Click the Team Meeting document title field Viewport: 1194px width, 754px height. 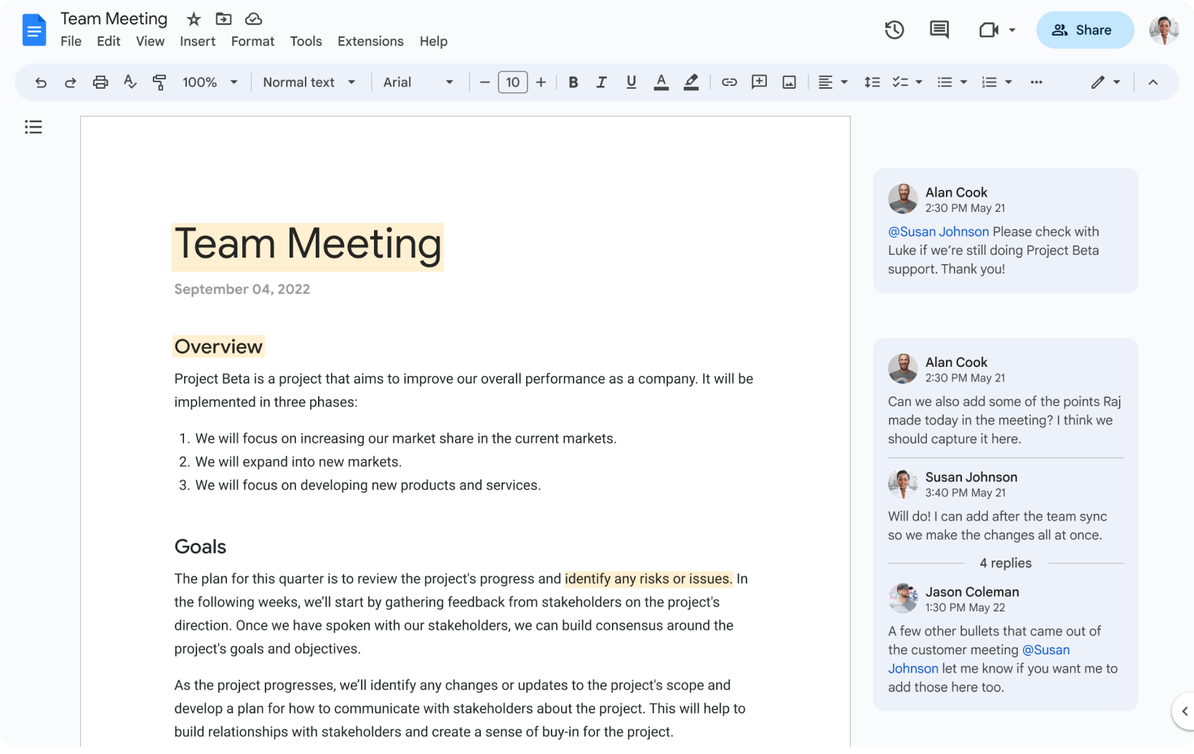[114, 19]
